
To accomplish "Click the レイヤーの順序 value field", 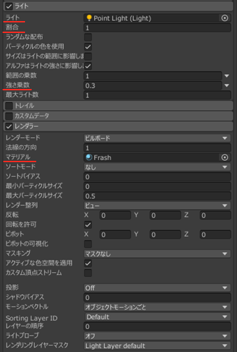I will [157, 326].
